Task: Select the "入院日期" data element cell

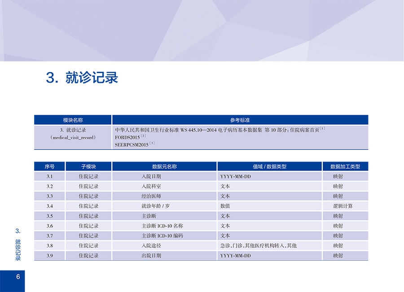Action: coord(151,176)
